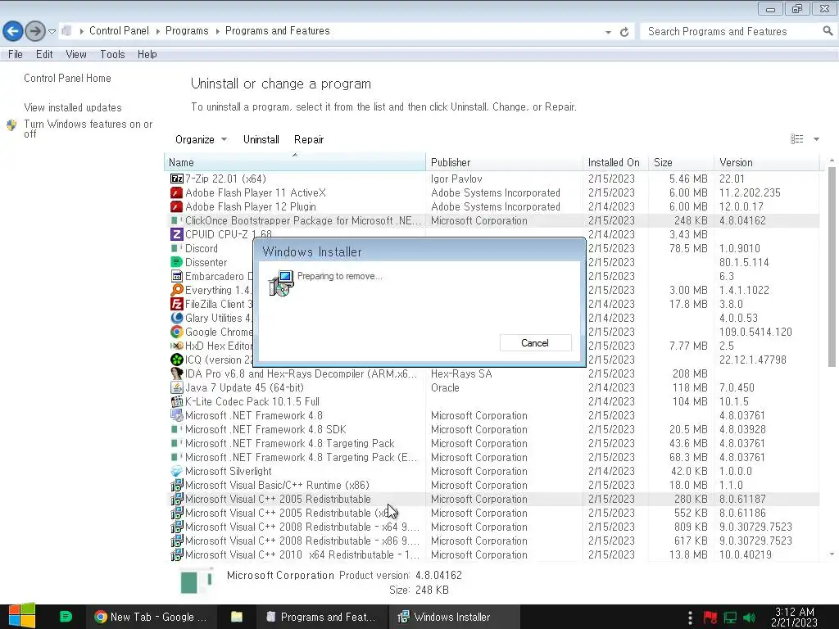Click the Discord program icon
The width and height of the screenshot is (839, 629).
(177, 248)
